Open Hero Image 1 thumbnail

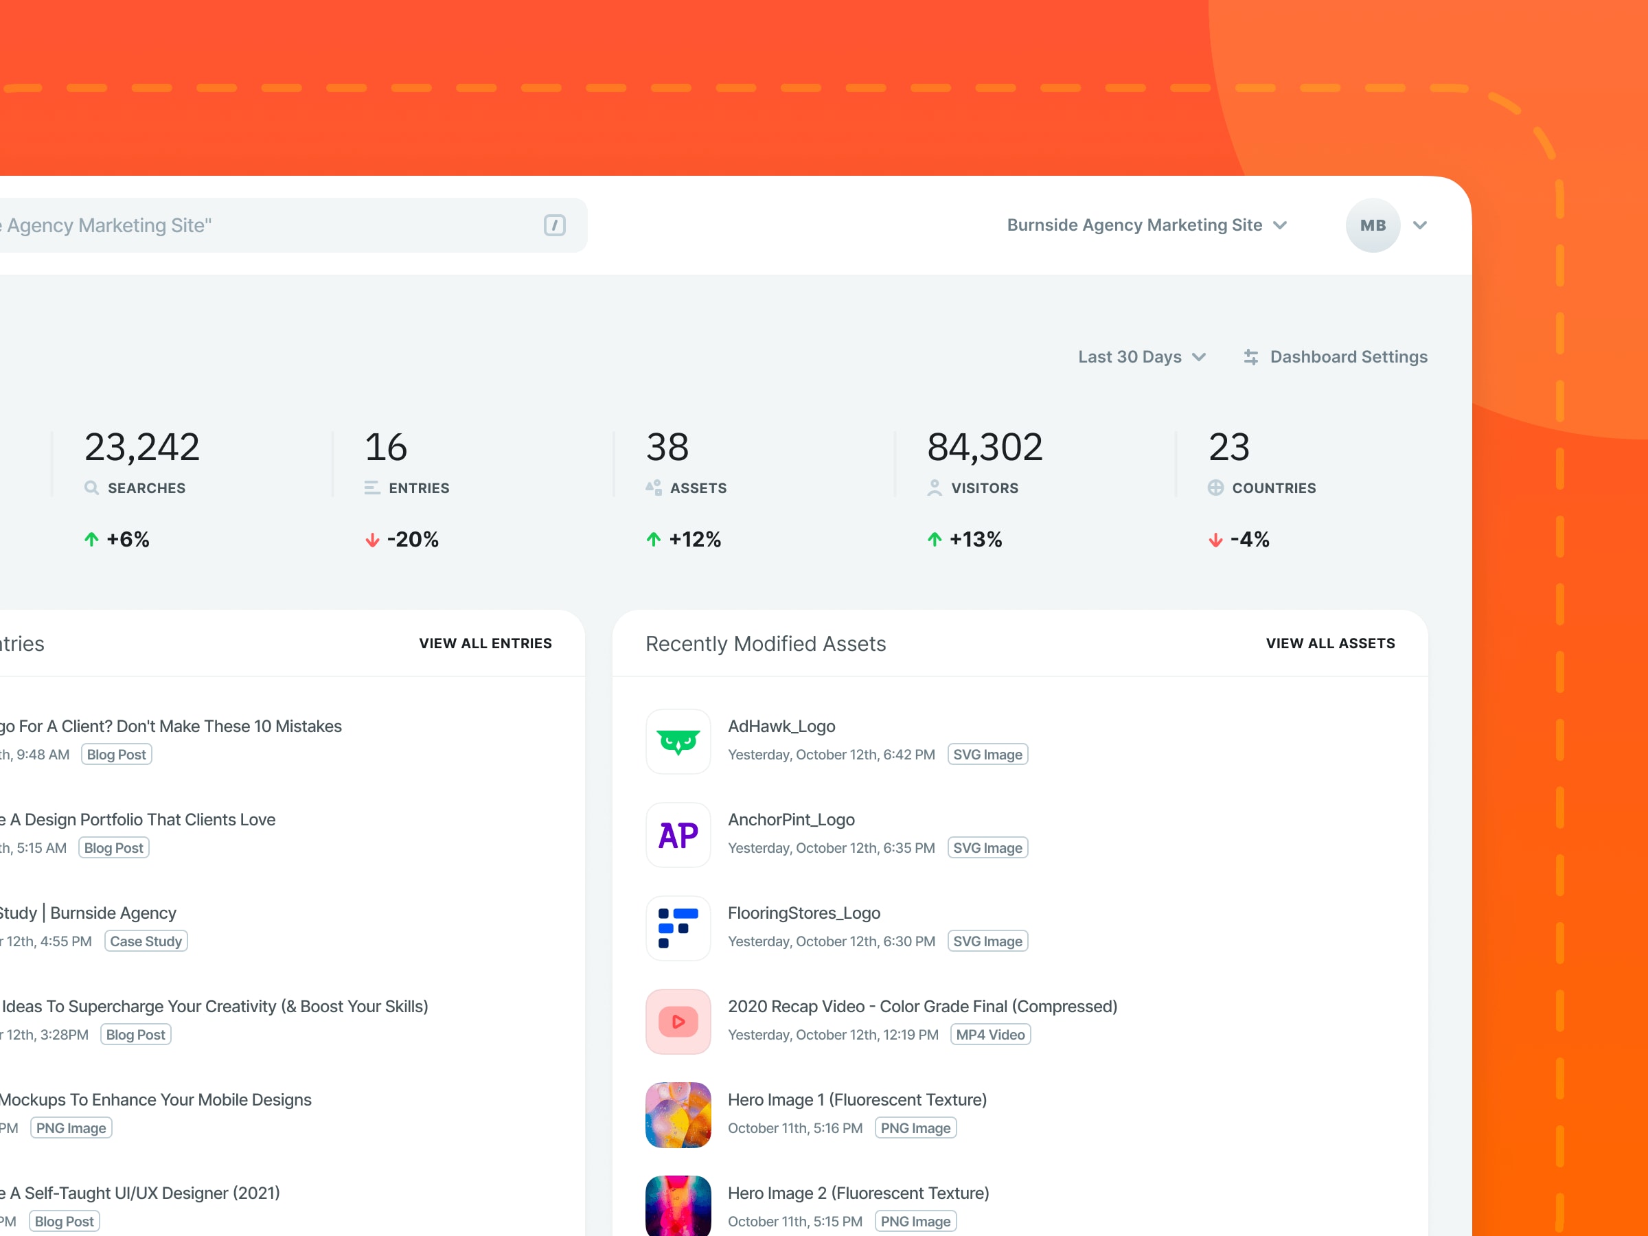(678, 1115)
